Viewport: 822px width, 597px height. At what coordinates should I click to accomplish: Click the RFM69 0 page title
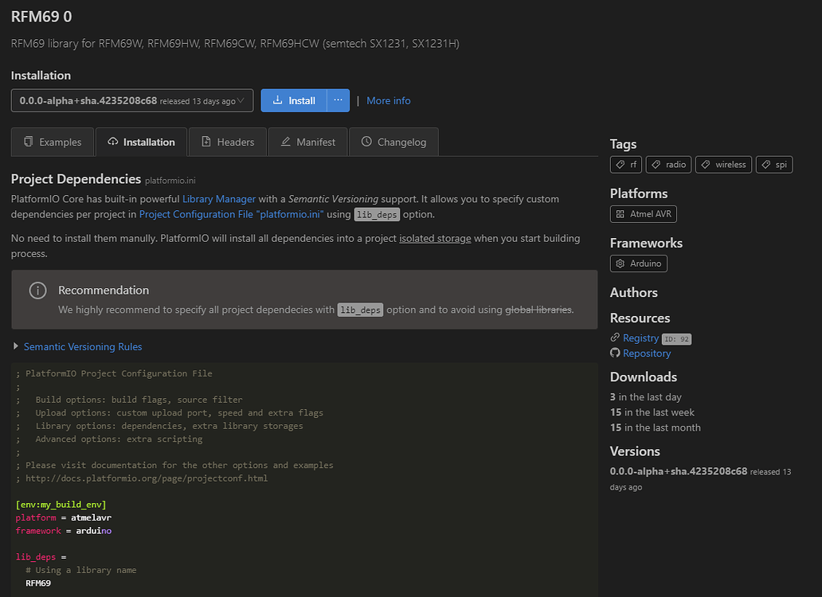click(x=41, y=17)
